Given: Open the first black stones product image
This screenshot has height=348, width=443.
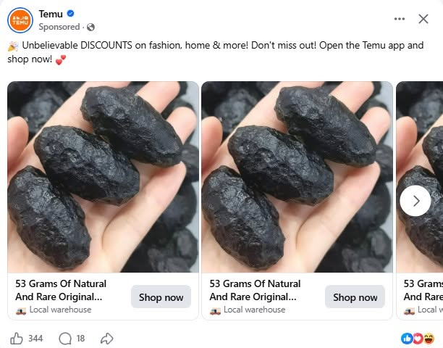Looking at the screenshot, I should pos(103,177).
